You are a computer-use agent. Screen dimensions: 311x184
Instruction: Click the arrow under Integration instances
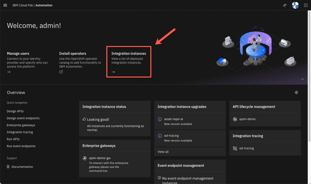(x=113, y=72)
